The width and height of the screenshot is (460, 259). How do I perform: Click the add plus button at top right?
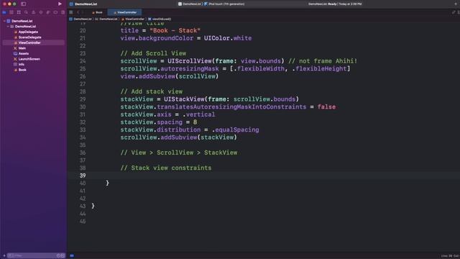(456, 4)
